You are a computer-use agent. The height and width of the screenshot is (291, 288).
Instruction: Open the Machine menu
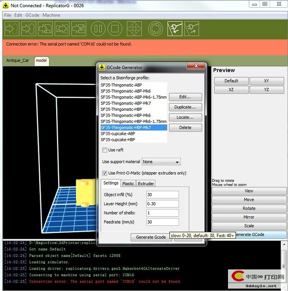[x=51, y=15]
